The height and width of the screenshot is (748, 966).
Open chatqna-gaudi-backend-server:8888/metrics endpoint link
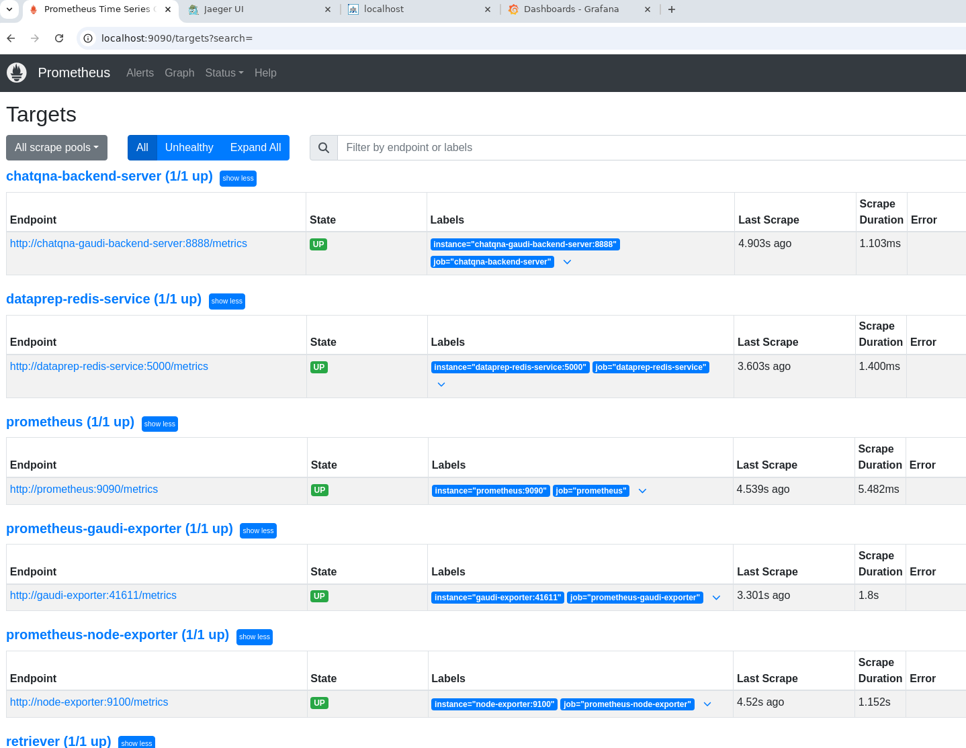[128, 244]
